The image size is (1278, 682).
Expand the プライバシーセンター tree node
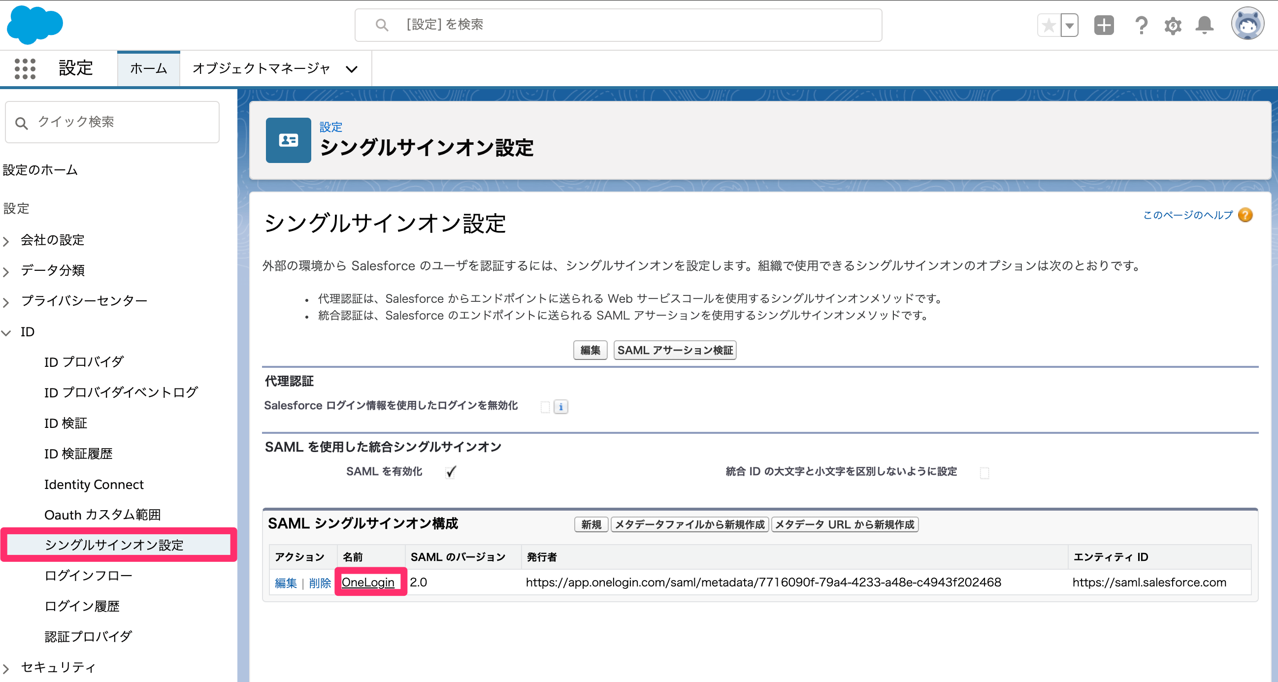pyautogui.click(x=6, y=302)
